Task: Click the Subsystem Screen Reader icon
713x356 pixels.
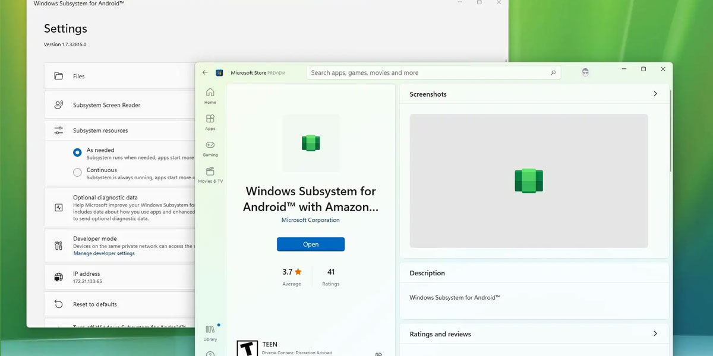Action: click(x=59, y=105)
